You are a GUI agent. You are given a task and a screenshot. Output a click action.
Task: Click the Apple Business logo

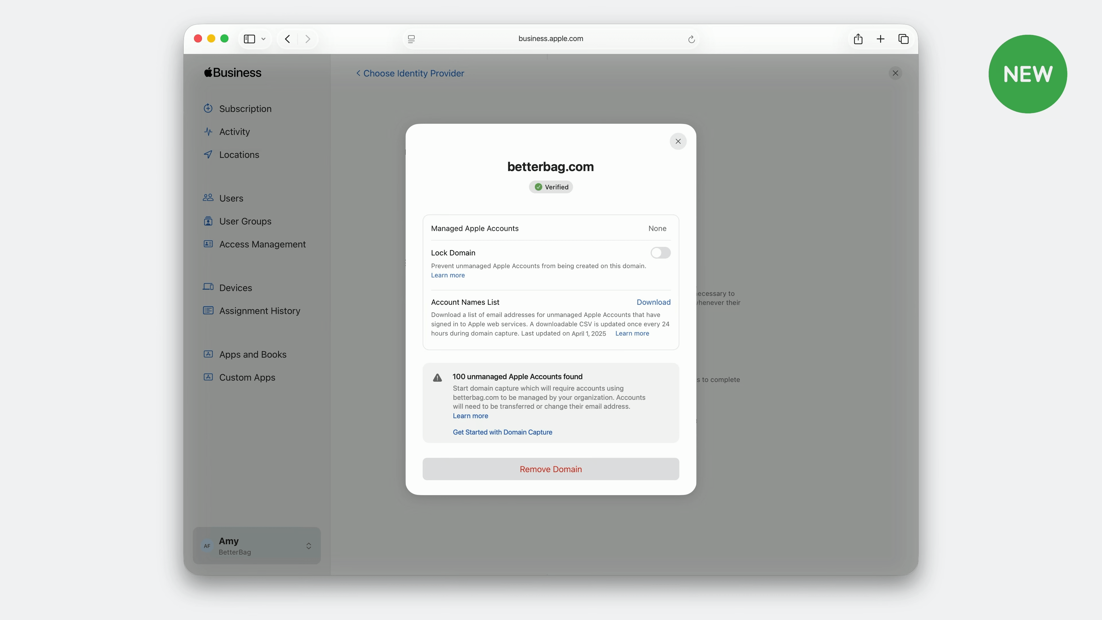[x=232, y=72]
